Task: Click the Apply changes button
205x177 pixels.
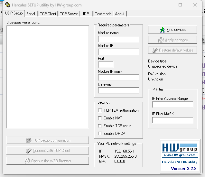Action: coord(172,40)
